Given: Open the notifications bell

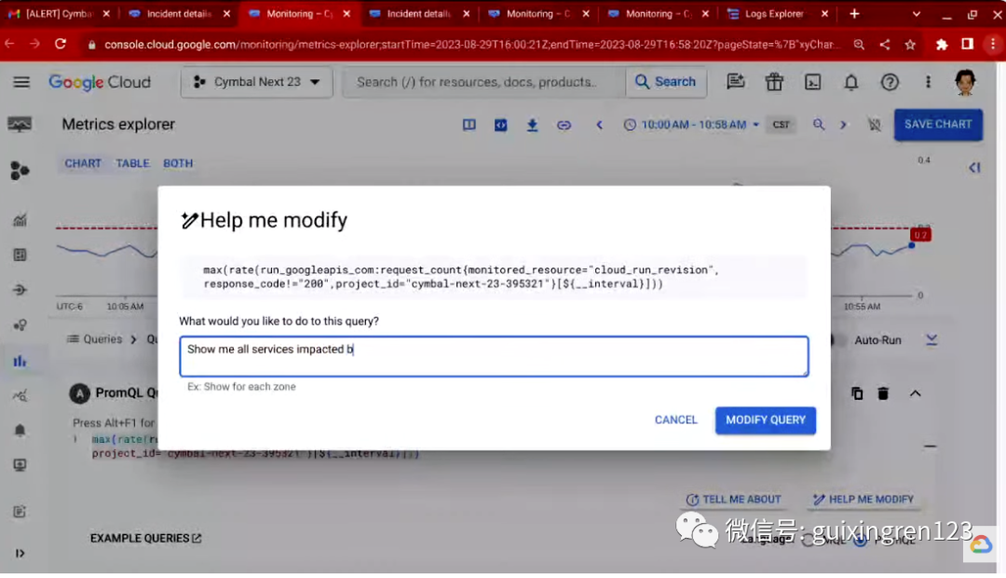Looking at the screenshot, I should (850, 82).
